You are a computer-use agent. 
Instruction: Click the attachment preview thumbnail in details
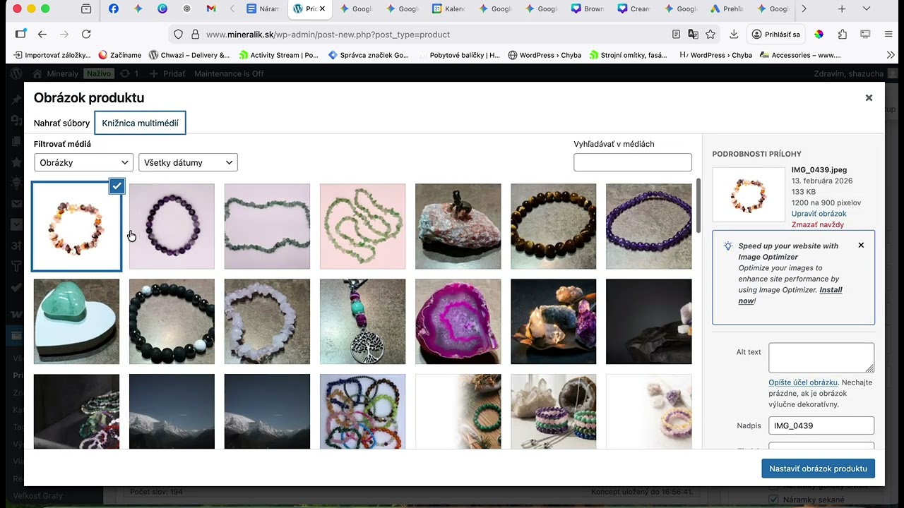click(749, 195)
